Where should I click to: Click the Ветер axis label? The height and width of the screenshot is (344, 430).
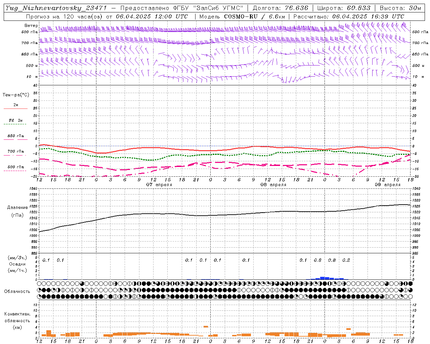click(31, 26)
